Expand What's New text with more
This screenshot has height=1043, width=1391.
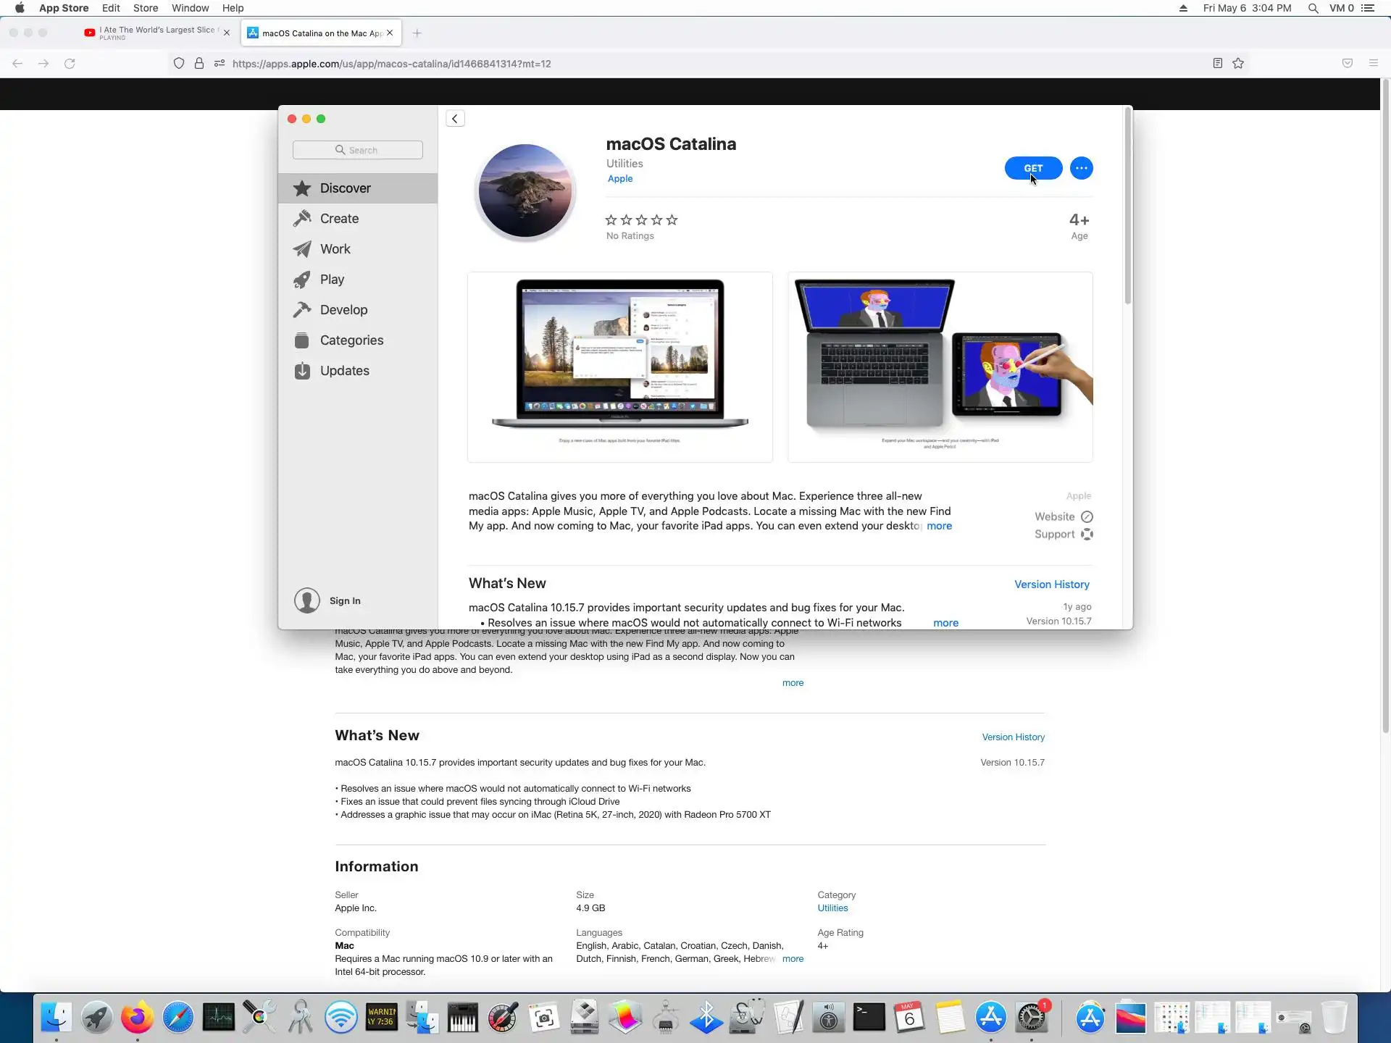pyautogui.click(x=945, y=623)
